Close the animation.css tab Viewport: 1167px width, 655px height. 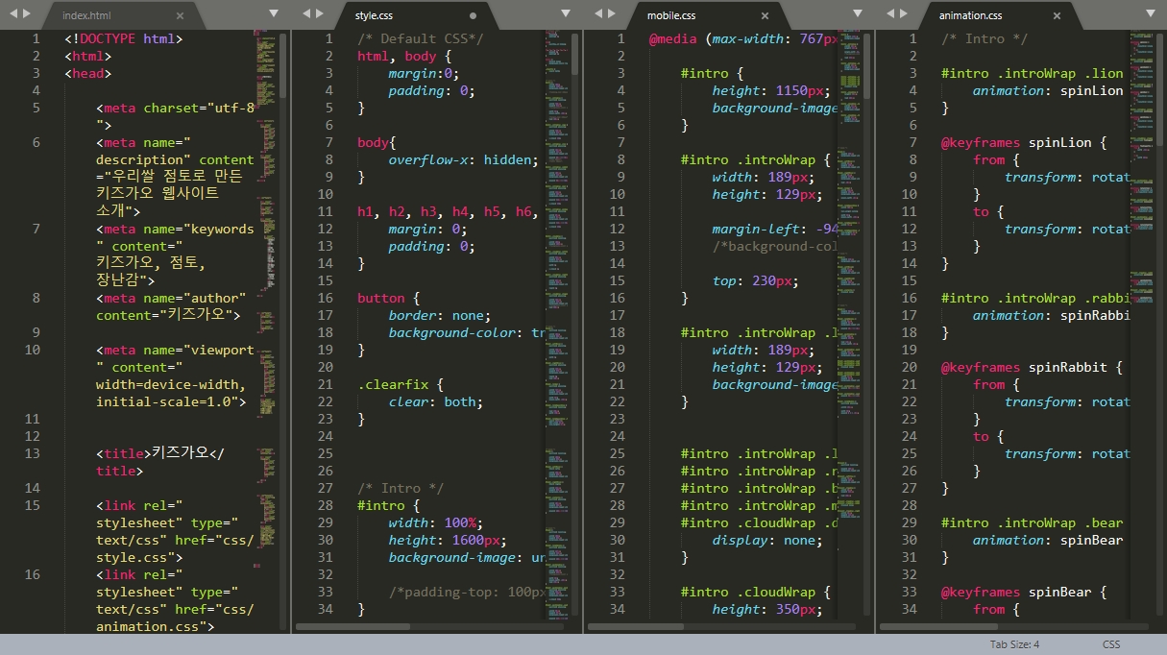coord(1057,16)
